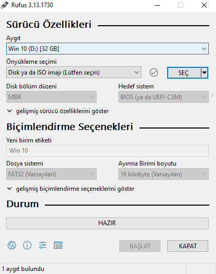Open the Dosya sistemi FAT32 dropdown
Screen dimensions: 216x274
click(x=51, y=174)
